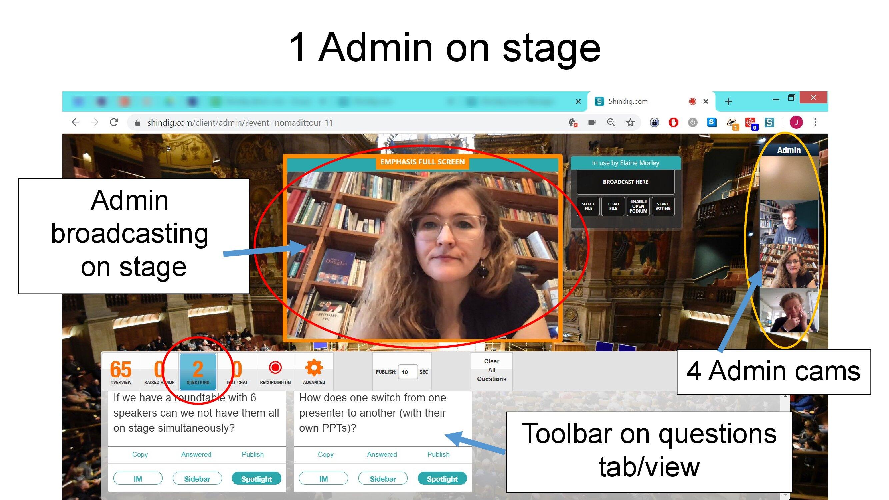Image resolution: width=889 pixels, height=500 pixels.
Task: Enable Open Podium on the stage panel
Action: point(638,206)
